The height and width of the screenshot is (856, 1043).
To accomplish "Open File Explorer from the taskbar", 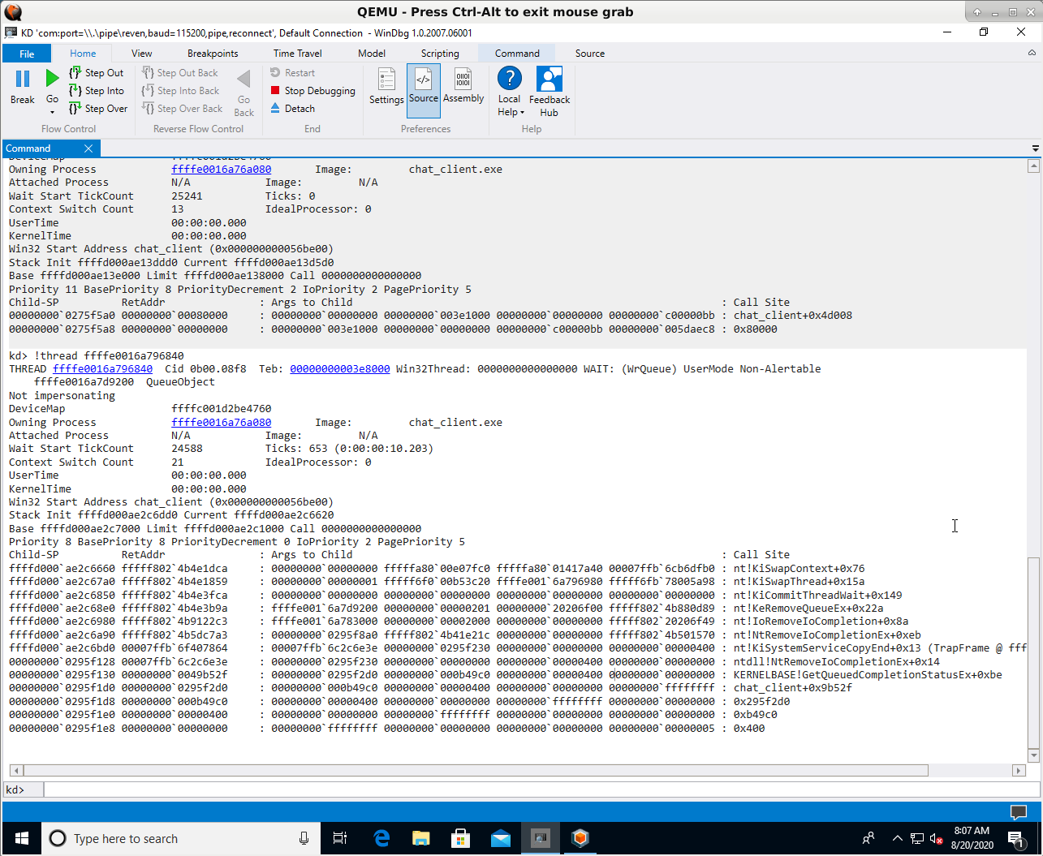I will (x=420, y=838).
